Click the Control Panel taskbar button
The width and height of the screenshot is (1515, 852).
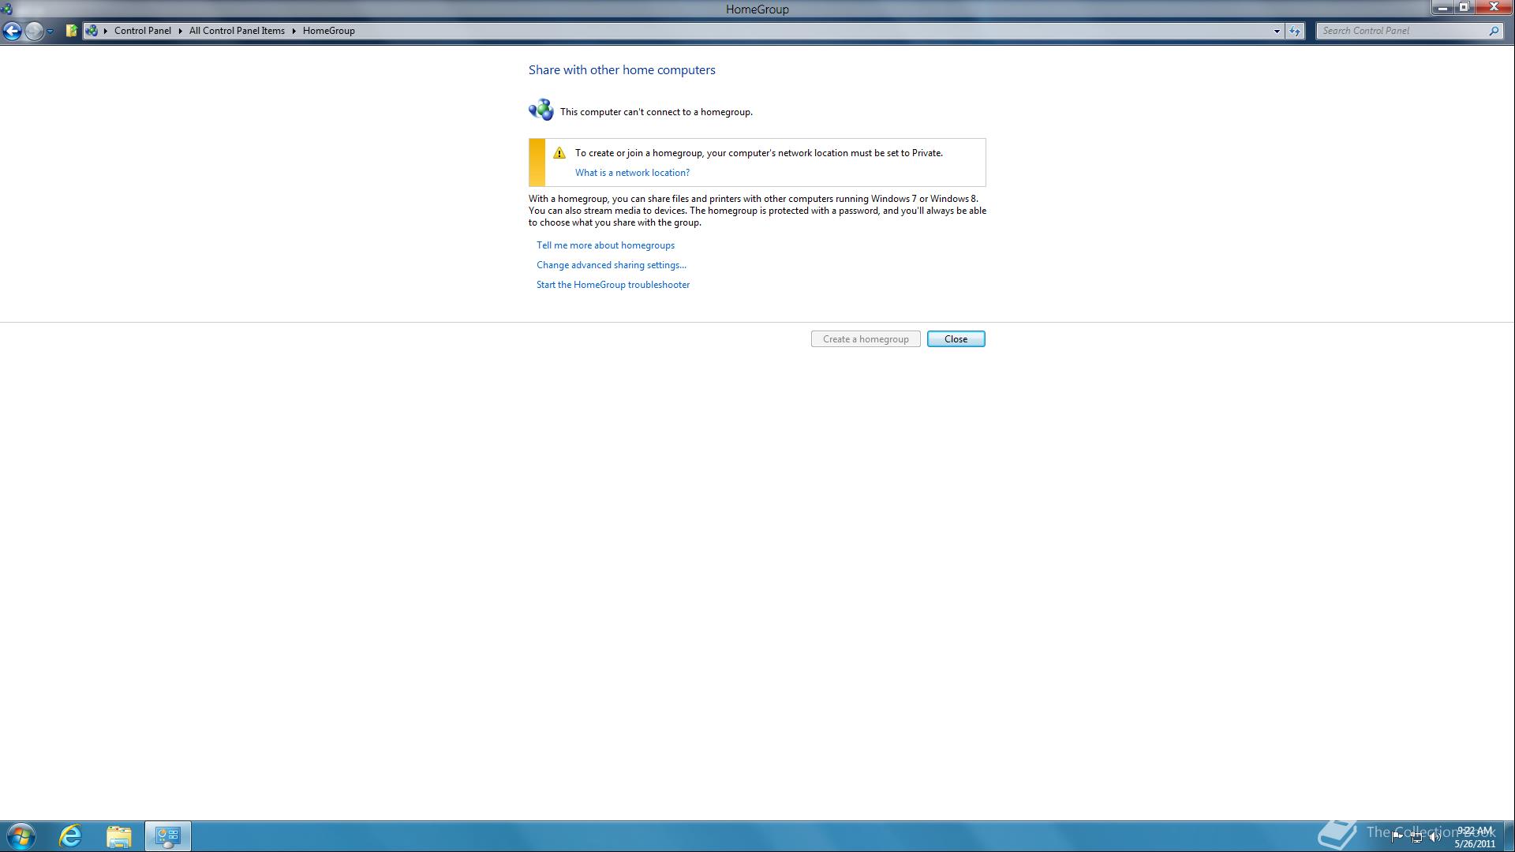coord(167,836)
